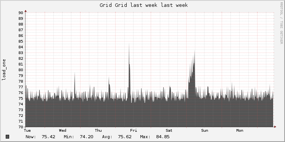
Task: Click the gray legend color swatch
Action: point(8,137)
